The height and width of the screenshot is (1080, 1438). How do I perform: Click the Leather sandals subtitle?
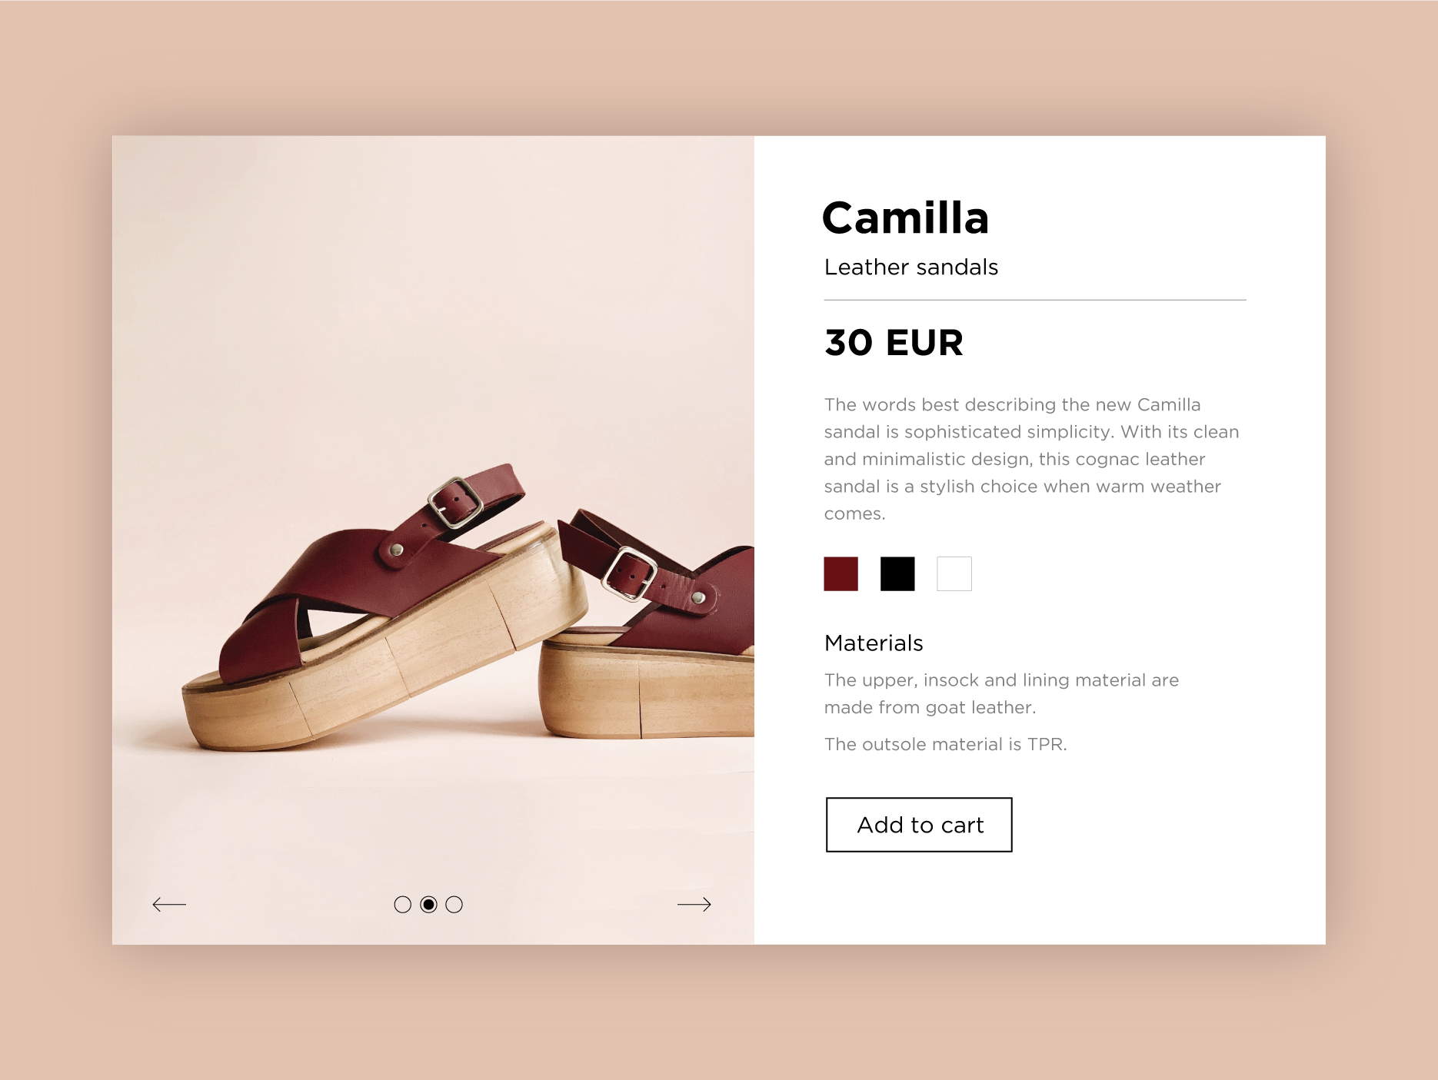point(911,268)
